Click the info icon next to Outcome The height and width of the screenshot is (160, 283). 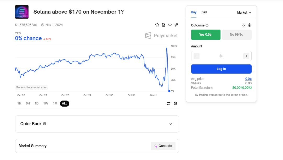click(x=207, y=25)
